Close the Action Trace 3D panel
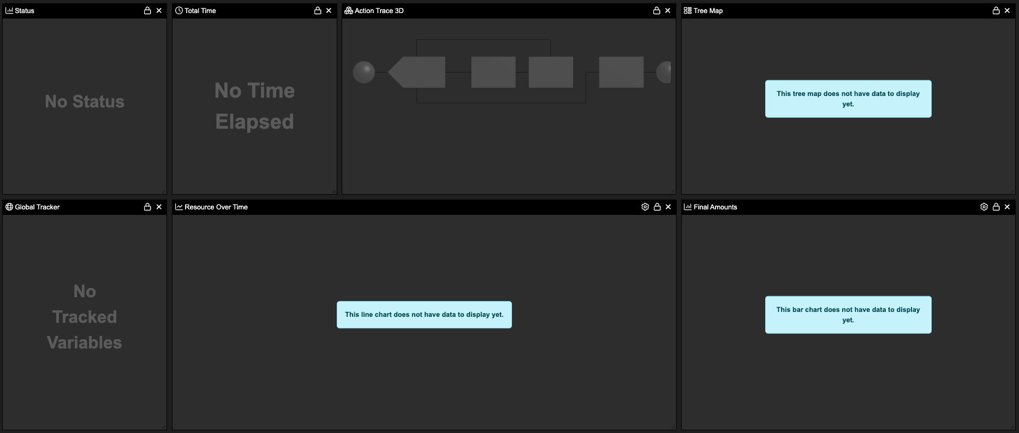 pos(668,10)
